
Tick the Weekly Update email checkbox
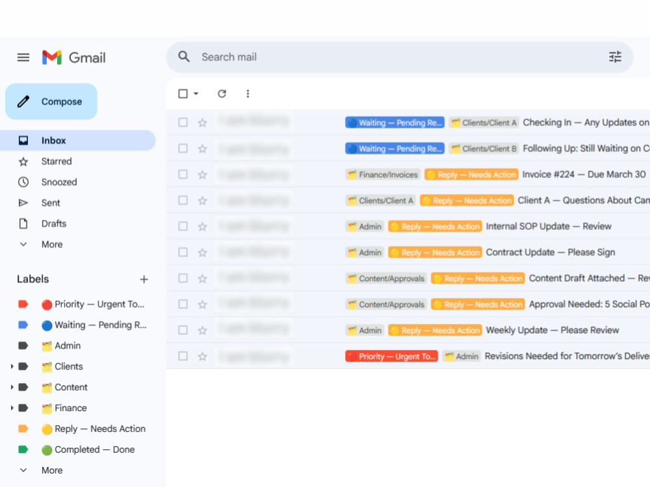pyautogui.click(x=183, y=330)
